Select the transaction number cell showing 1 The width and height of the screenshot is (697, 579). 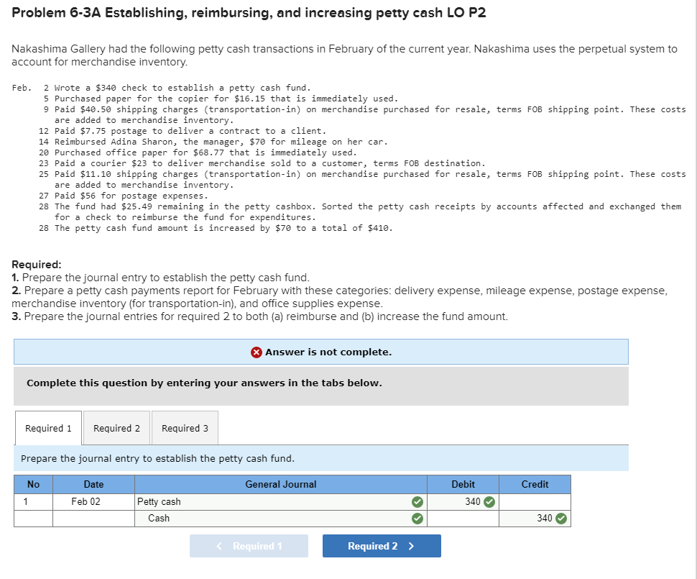point(33,501)
